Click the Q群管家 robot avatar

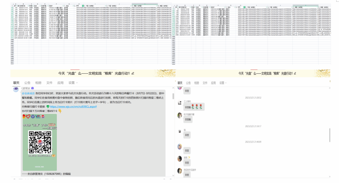(16, 90)
